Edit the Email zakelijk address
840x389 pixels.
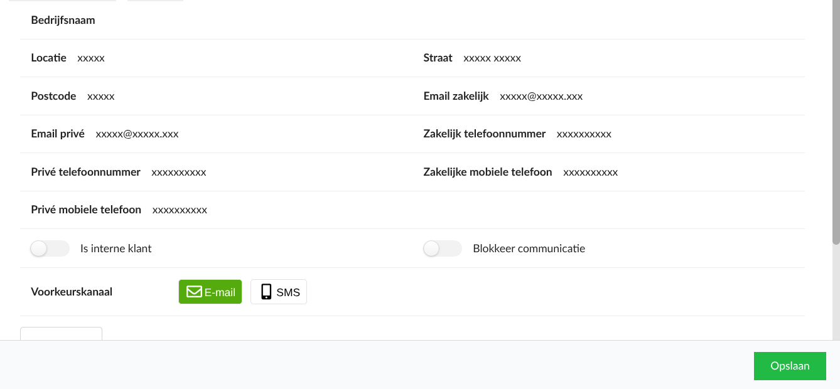(541, 97)
